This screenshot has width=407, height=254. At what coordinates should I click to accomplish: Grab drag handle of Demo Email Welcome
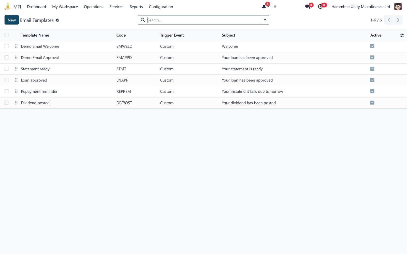pyautogui.click(x=16, y=46)
